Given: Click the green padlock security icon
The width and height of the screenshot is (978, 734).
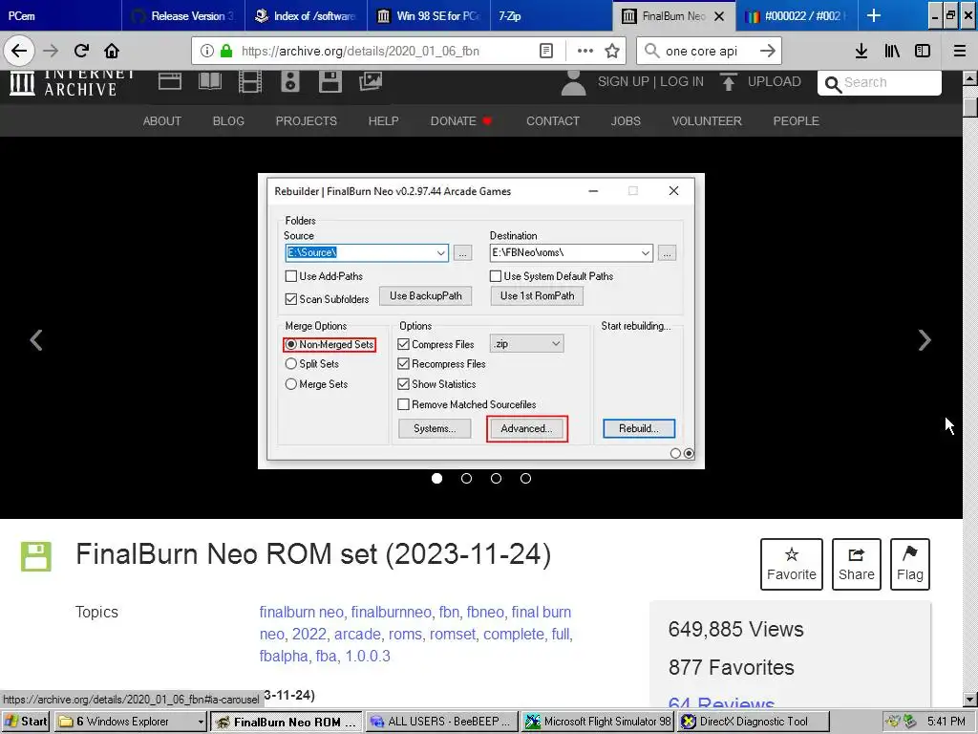Looking at the screenshot, I should (x=226, y=51).
